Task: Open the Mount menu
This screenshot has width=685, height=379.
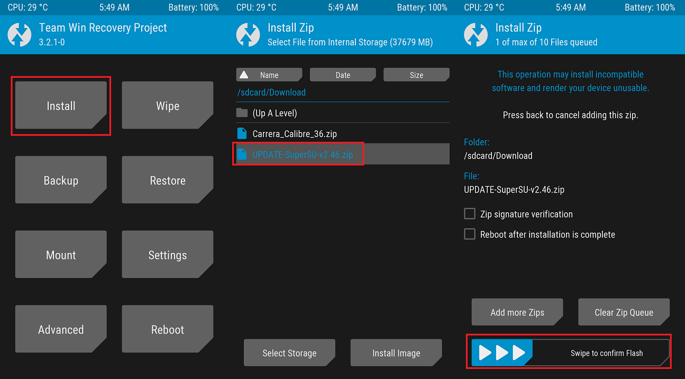Action: click(x=61, y=255)
